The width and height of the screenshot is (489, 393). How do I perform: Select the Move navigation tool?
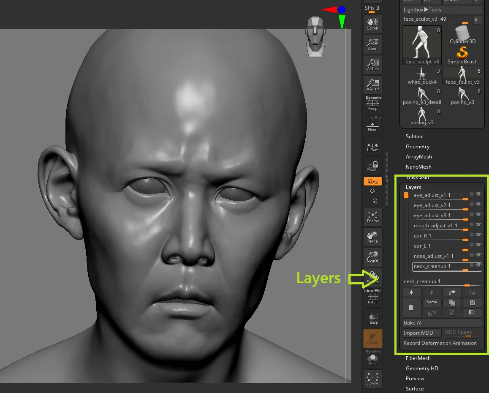[373, 237]
